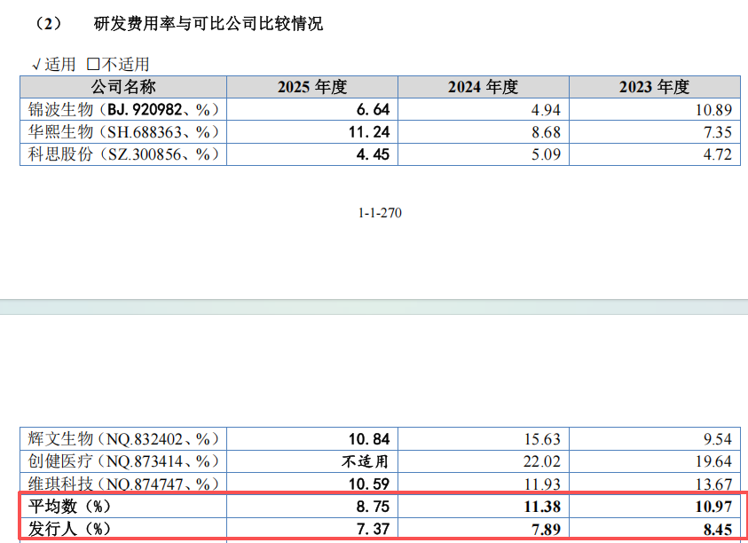Select the 辉文生物 company name cell
Image resolution: width=748 pixels, height=543 pixels.
[x=123, y=438]
